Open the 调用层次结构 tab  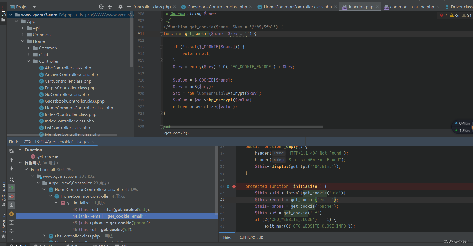pyautogui.click(x=251, y=237)
